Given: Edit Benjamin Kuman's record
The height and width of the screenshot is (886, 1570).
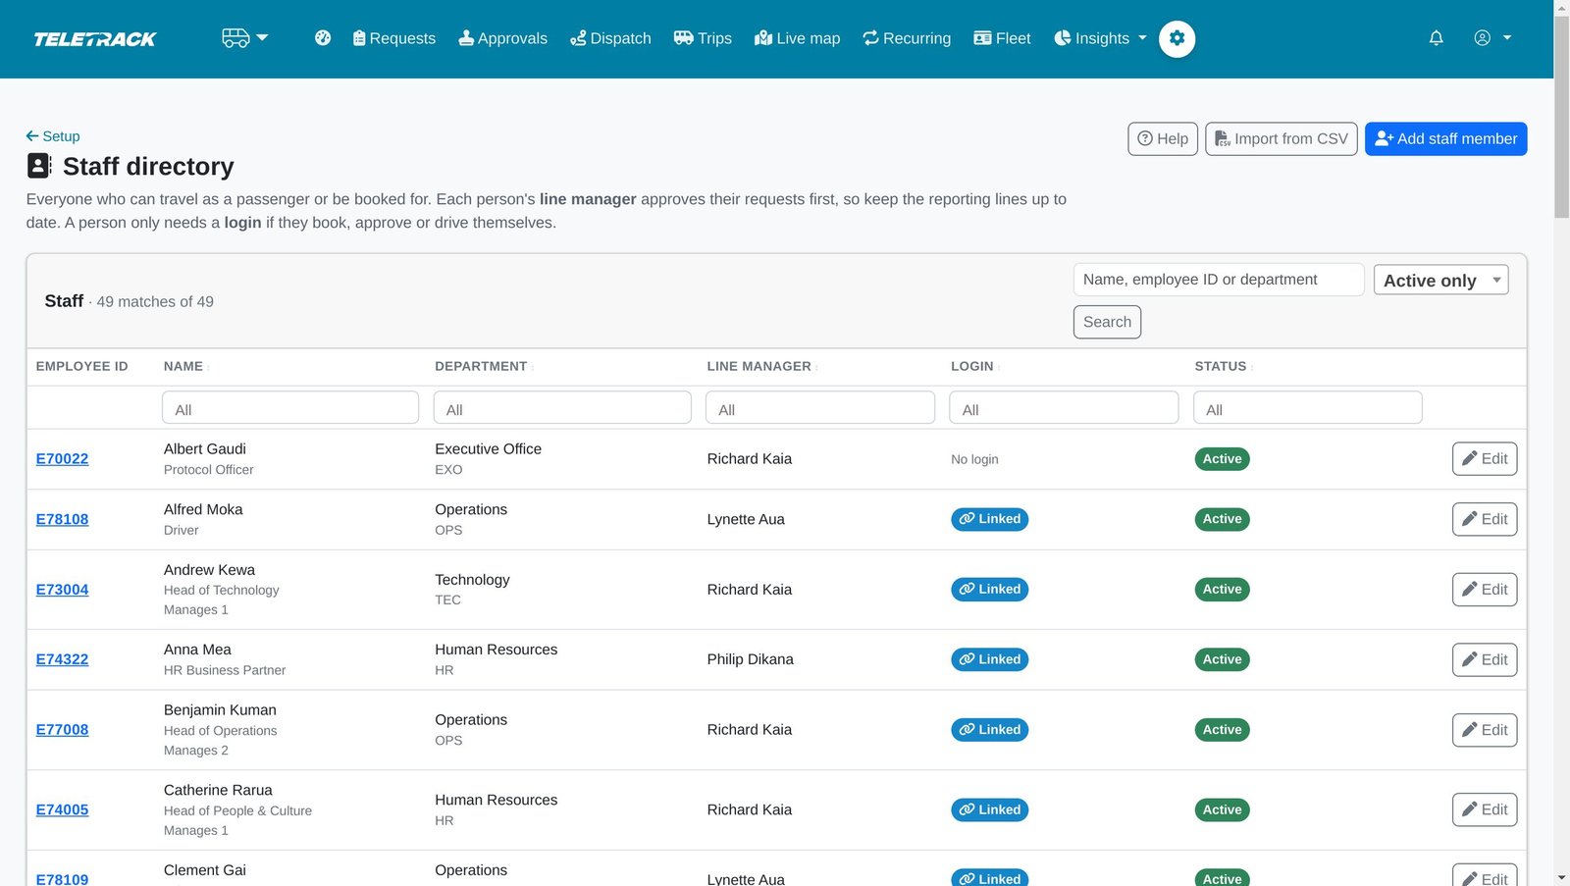Looking at the screenshot, I should click(x=1485, y=730).
